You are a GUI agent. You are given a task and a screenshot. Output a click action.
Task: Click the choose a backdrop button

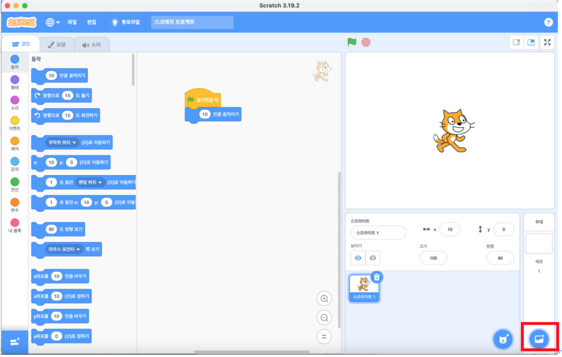539,339
